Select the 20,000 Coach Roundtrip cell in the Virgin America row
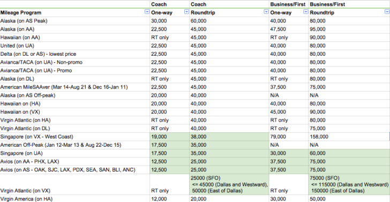Viewport: 390px width, 202px height. click(229, 198)
